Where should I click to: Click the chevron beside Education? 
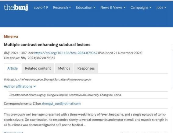[x=94, y=7]
